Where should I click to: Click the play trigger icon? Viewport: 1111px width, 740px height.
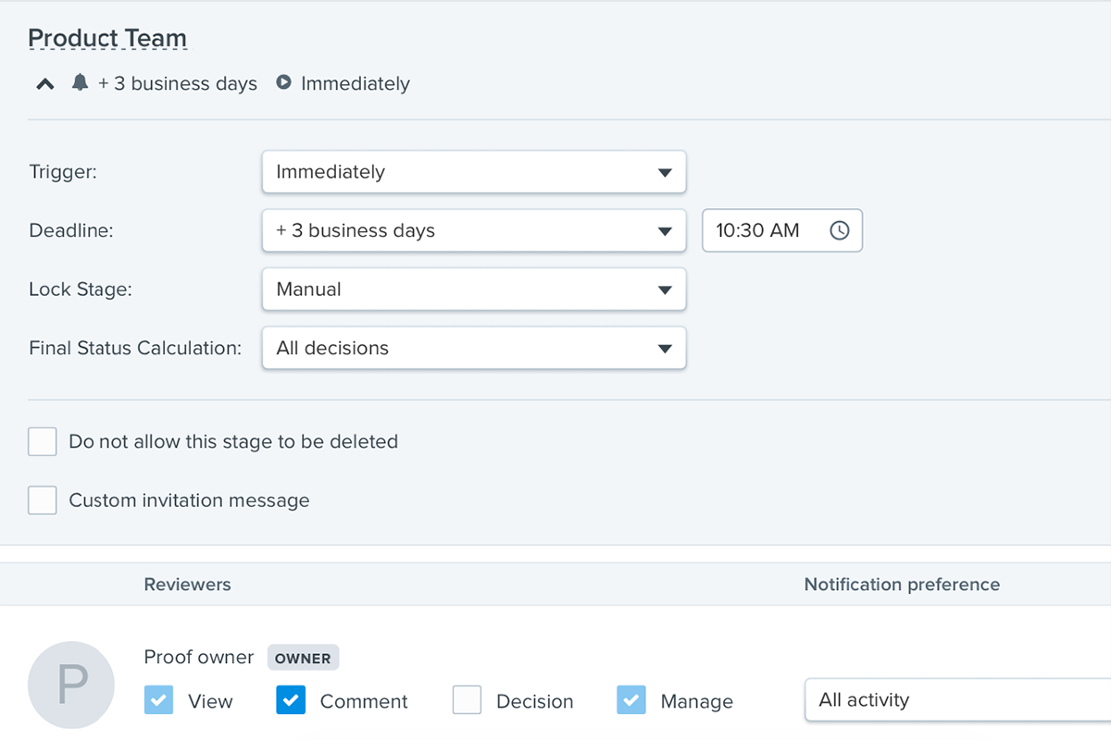tap(284, 83)
